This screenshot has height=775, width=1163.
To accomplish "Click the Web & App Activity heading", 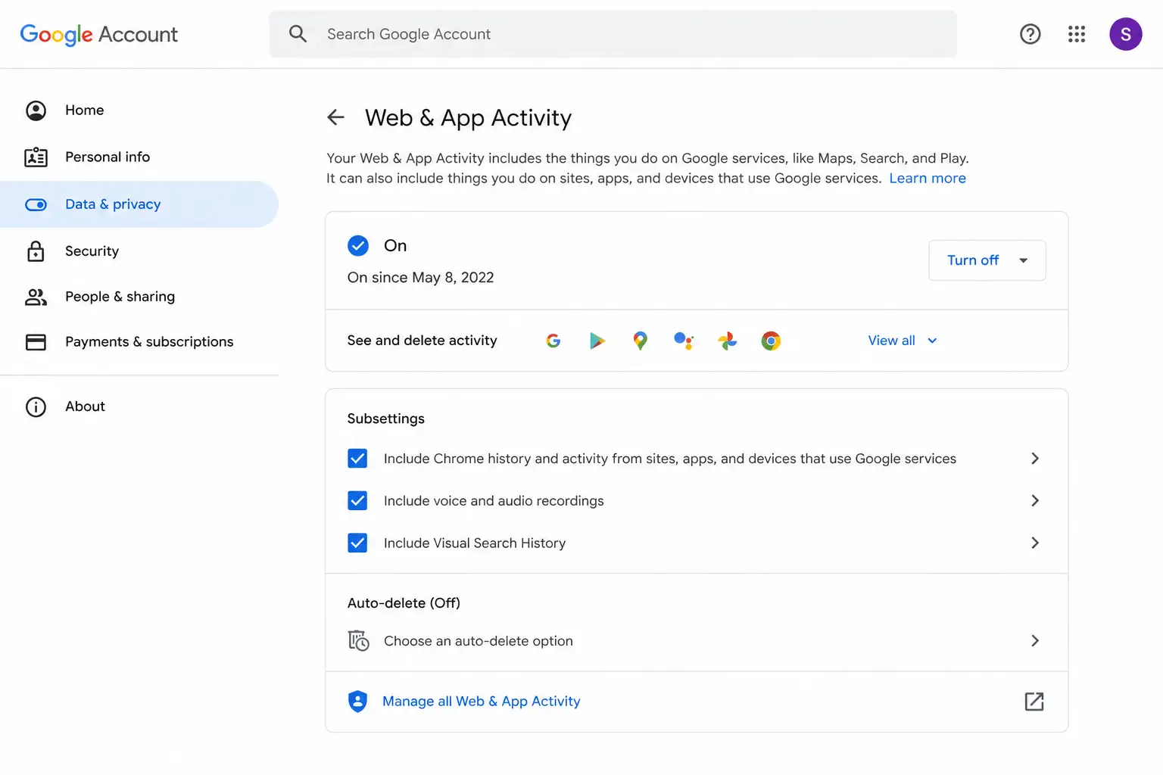I will tap(468, 118).
